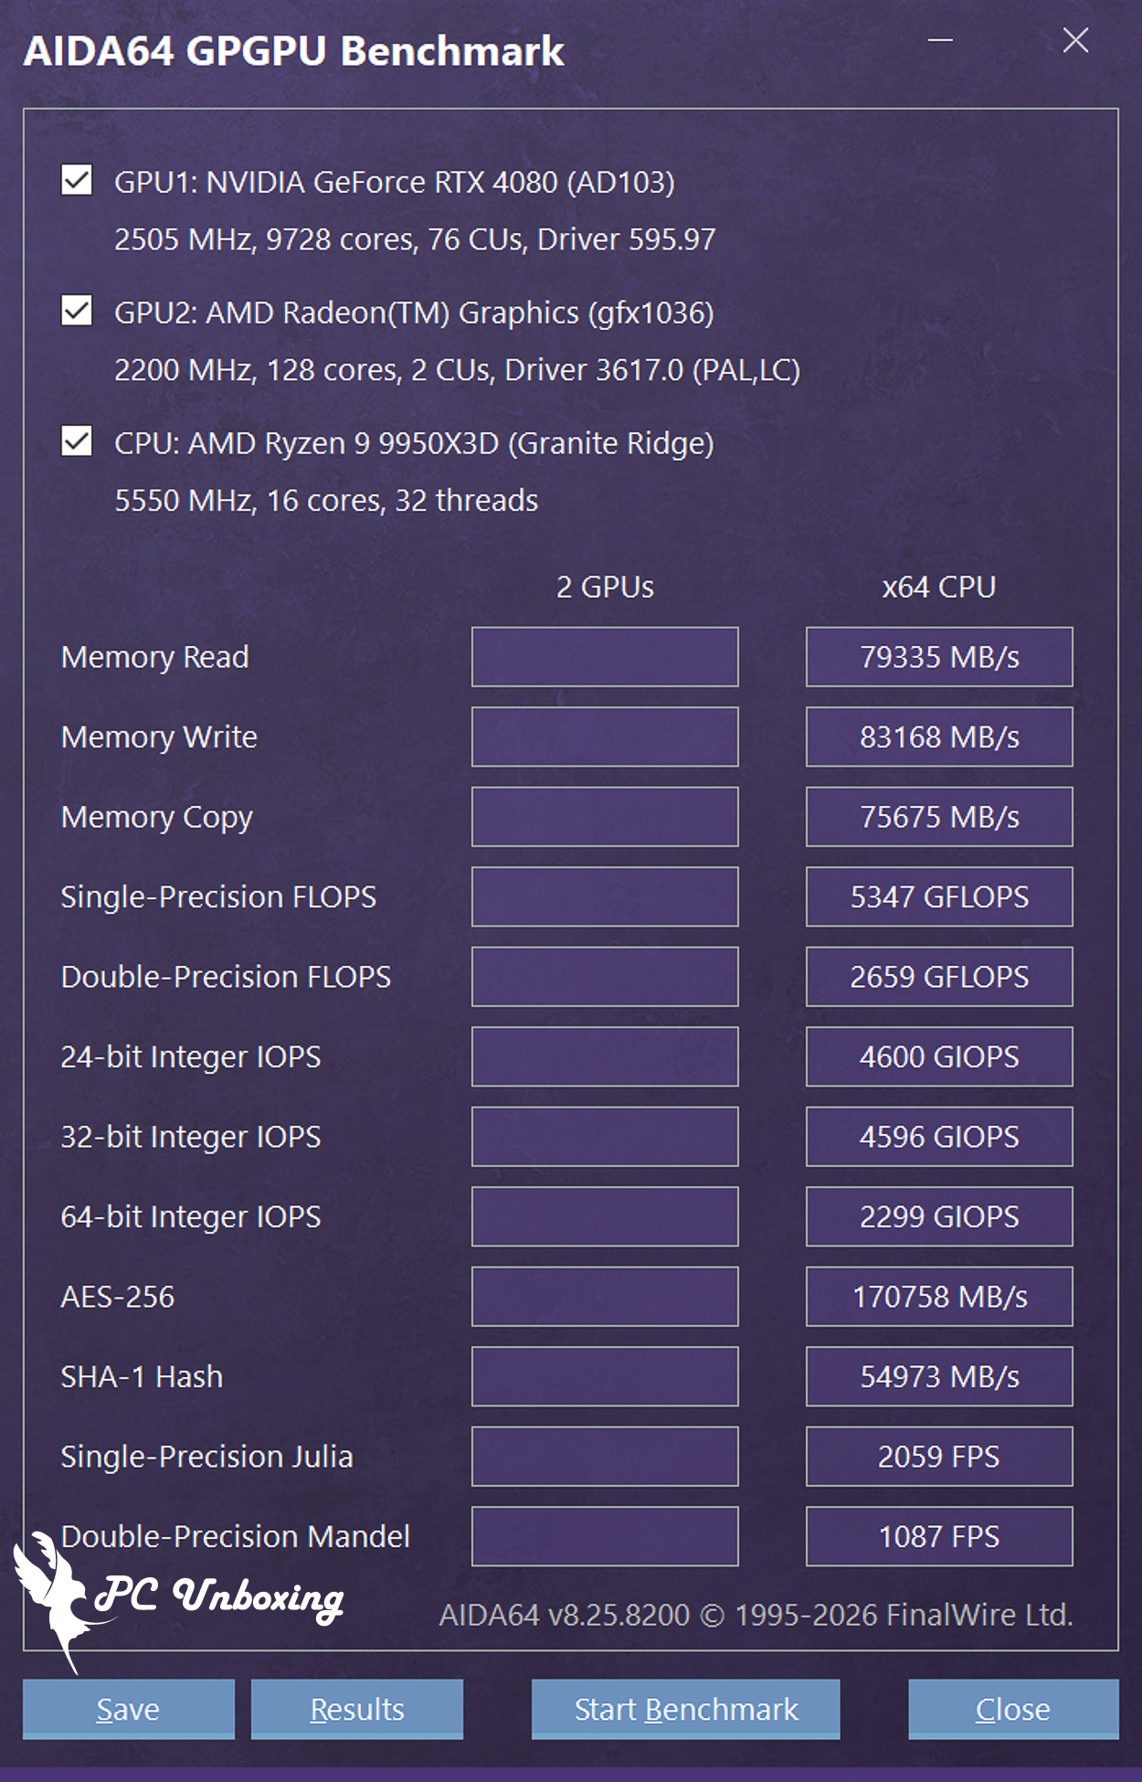The width and height of the screenshot is (1142, 1782).
Task: Select the Single-Precision FLOPS CPU result box
Action: point(938,896)
